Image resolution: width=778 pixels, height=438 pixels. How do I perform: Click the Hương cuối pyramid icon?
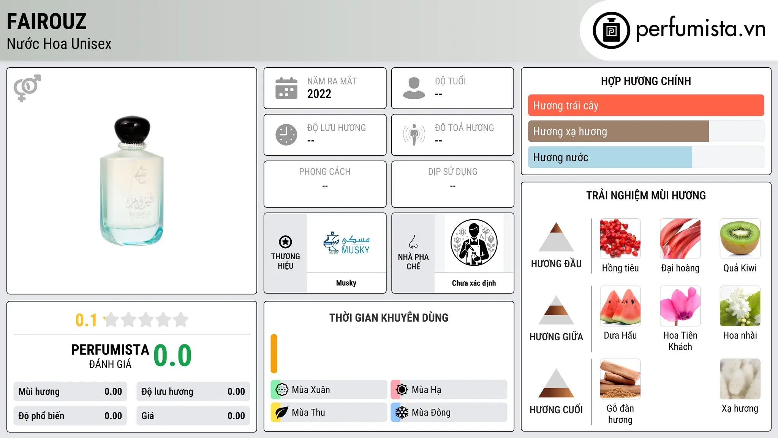tap(556, 383)
